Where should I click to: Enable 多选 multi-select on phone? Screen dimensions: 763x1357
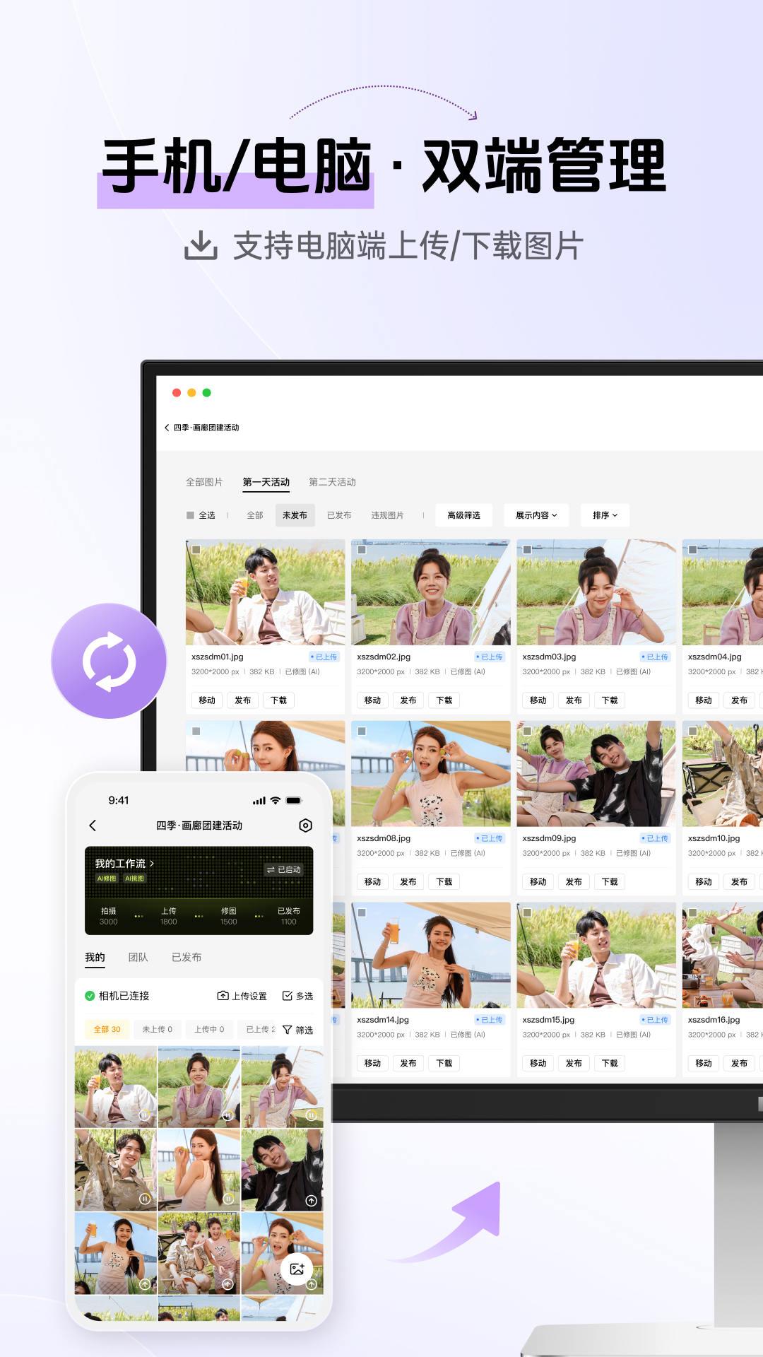(297, 996)
